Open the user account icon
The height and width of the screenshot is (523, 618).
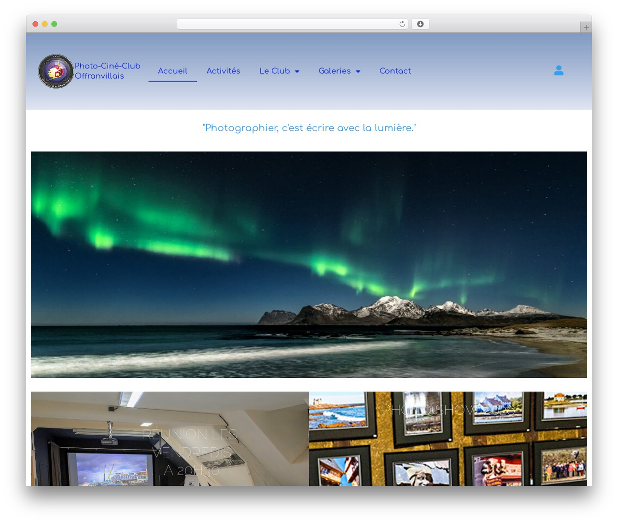[x=559, y=70]
